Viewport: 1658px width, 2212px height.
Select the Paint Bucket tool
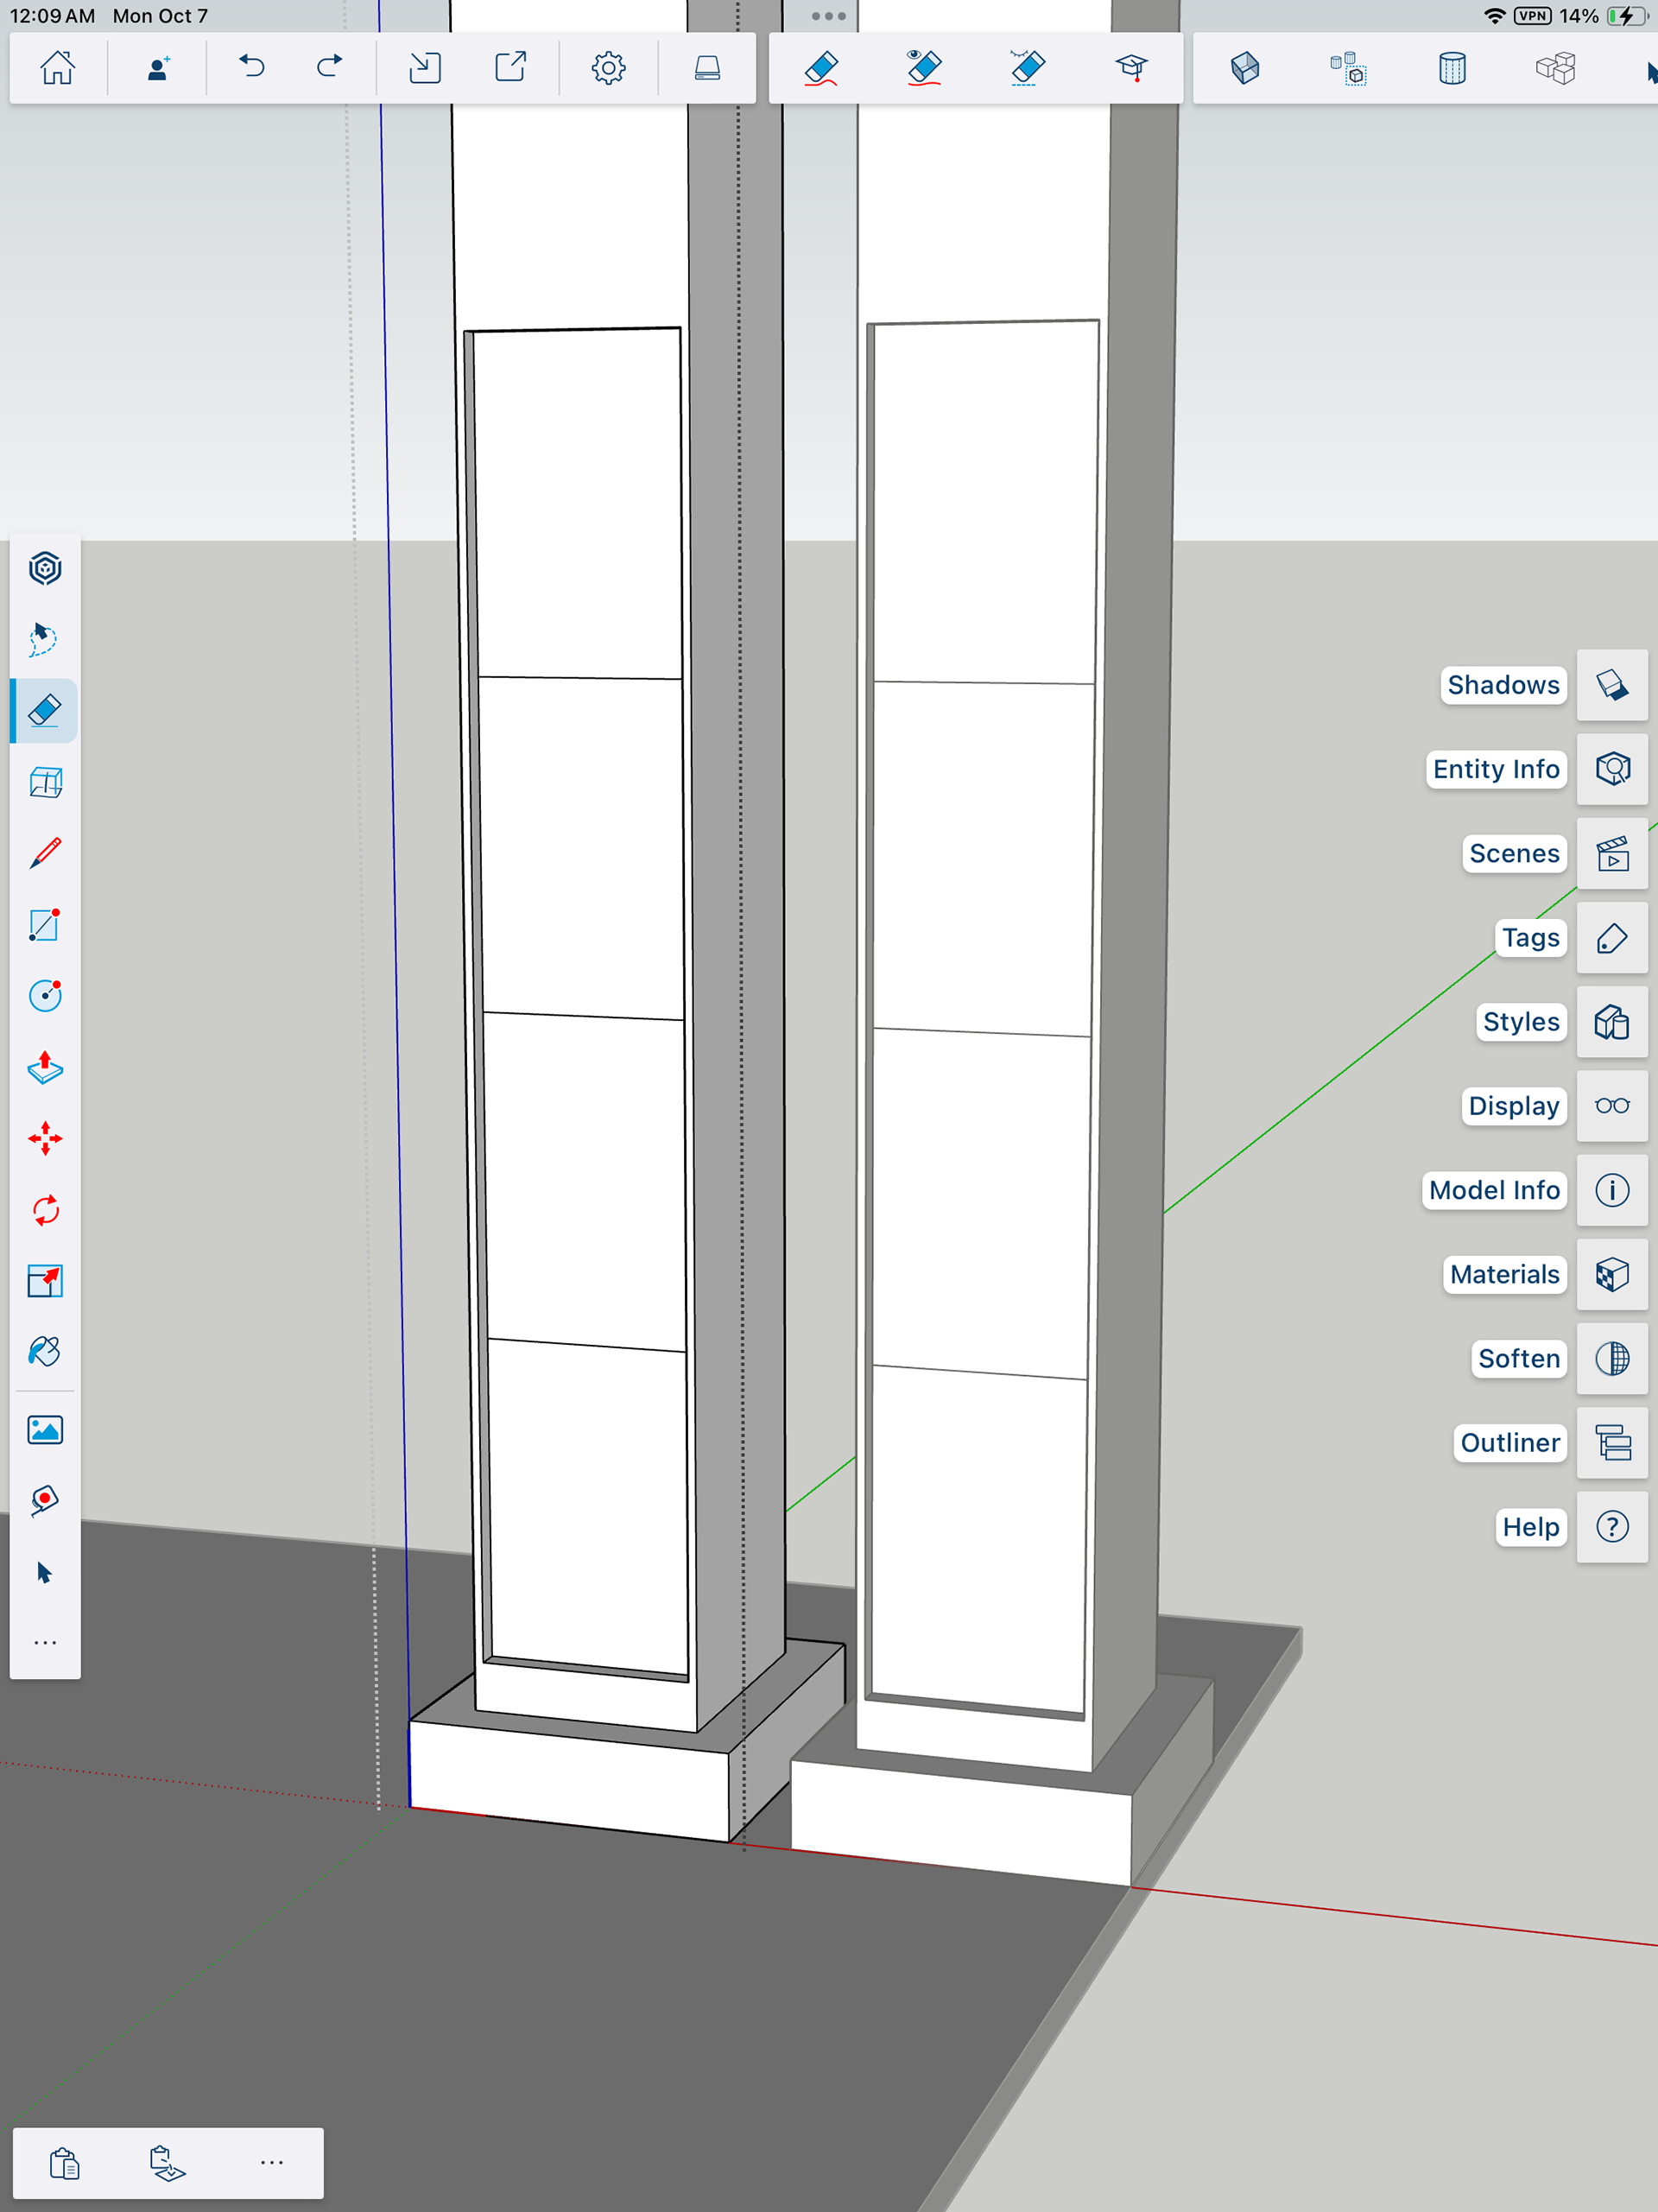[x=45, y=1352]
